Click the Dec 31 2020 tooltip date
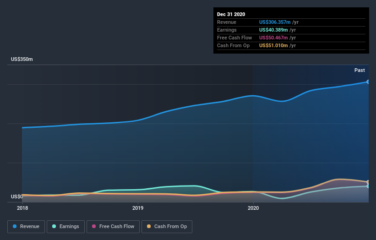This screenshot has height=240, width=376. [231, 14]
